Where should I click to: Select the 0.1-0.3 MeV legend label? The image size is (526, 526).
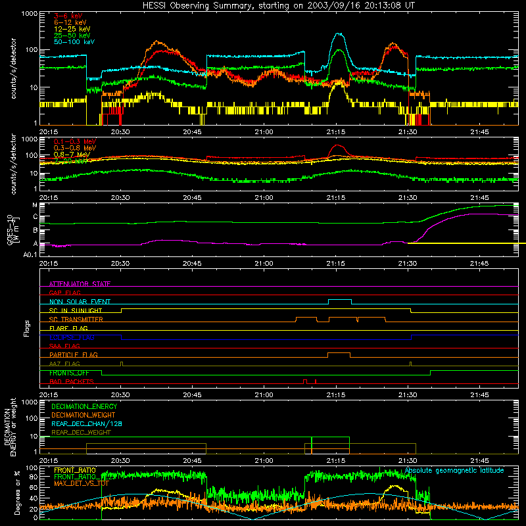[x=74, y=141]
